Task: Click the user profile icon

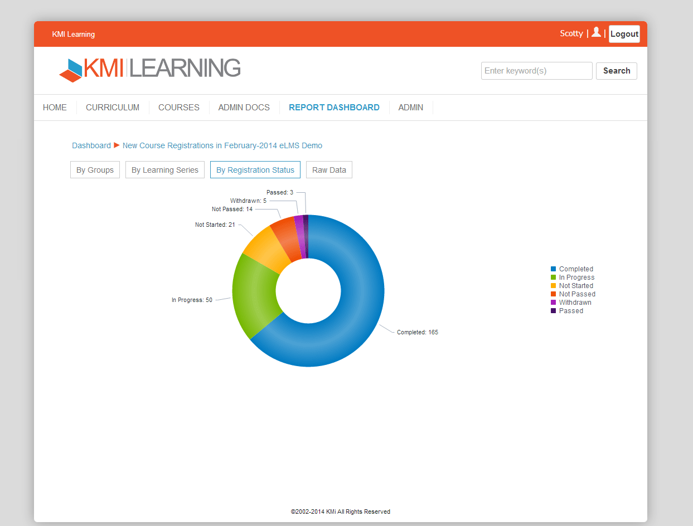Action: pos(596,33)
